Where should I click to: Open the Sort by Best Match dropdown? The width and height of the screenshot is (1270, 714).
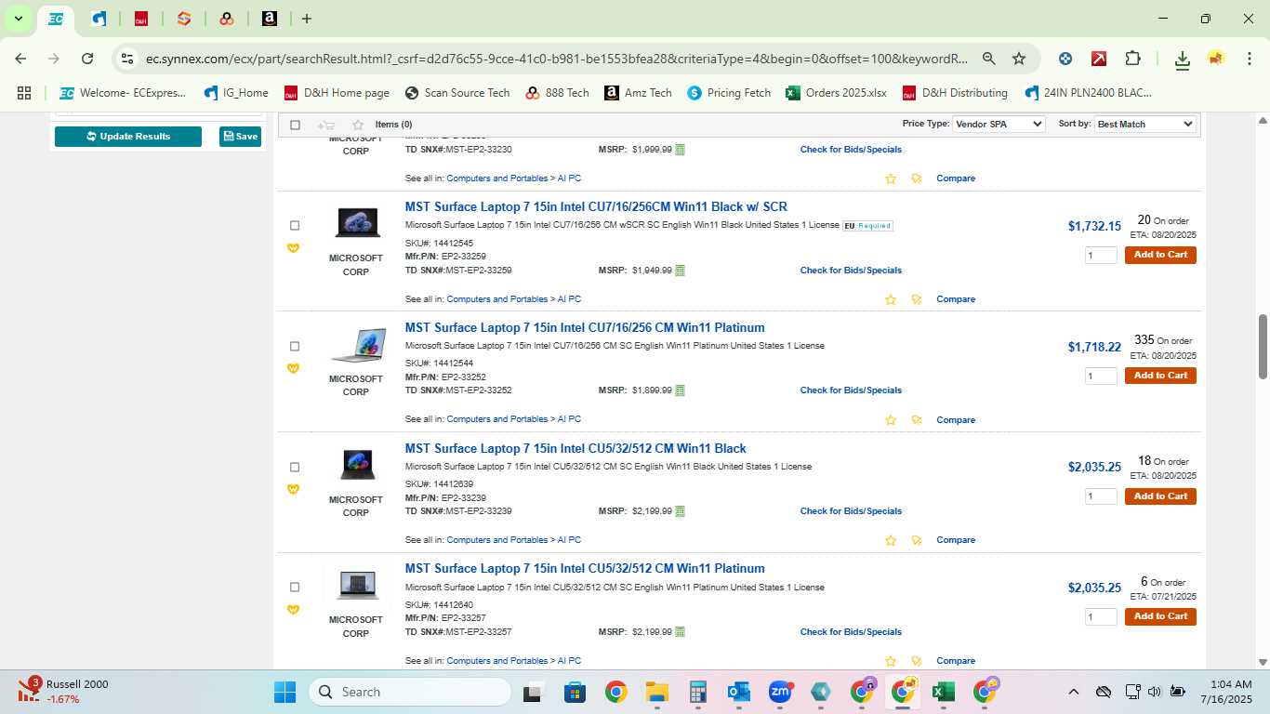pos(1145,124)
